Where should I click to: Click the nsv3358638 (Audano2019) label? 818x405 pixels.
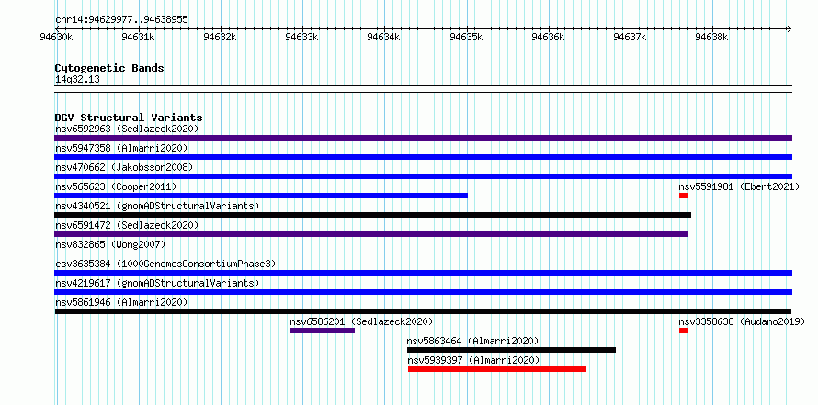click(742, 321)
